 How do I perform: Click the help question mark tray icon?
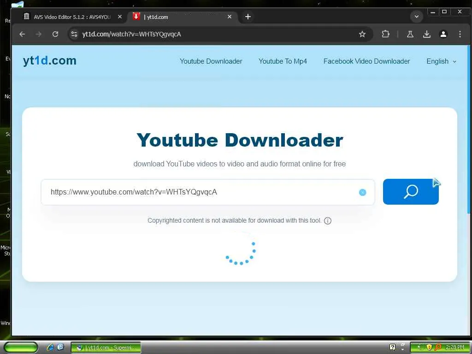click(x=392, y=348)
